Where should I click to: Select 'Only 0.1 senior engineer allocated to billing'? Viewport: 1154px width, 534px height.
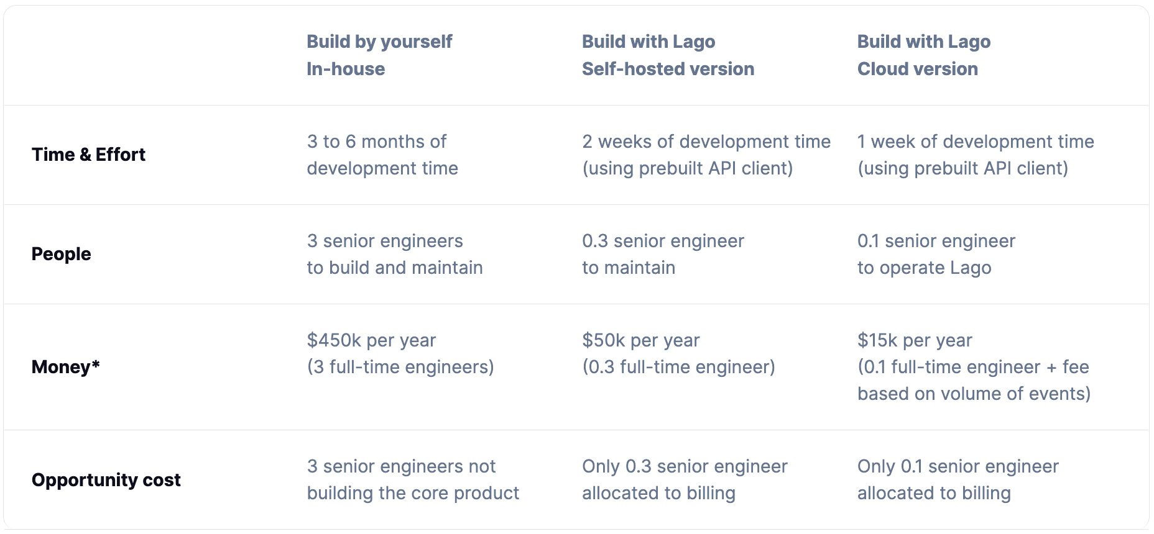[x=958, y=479]
